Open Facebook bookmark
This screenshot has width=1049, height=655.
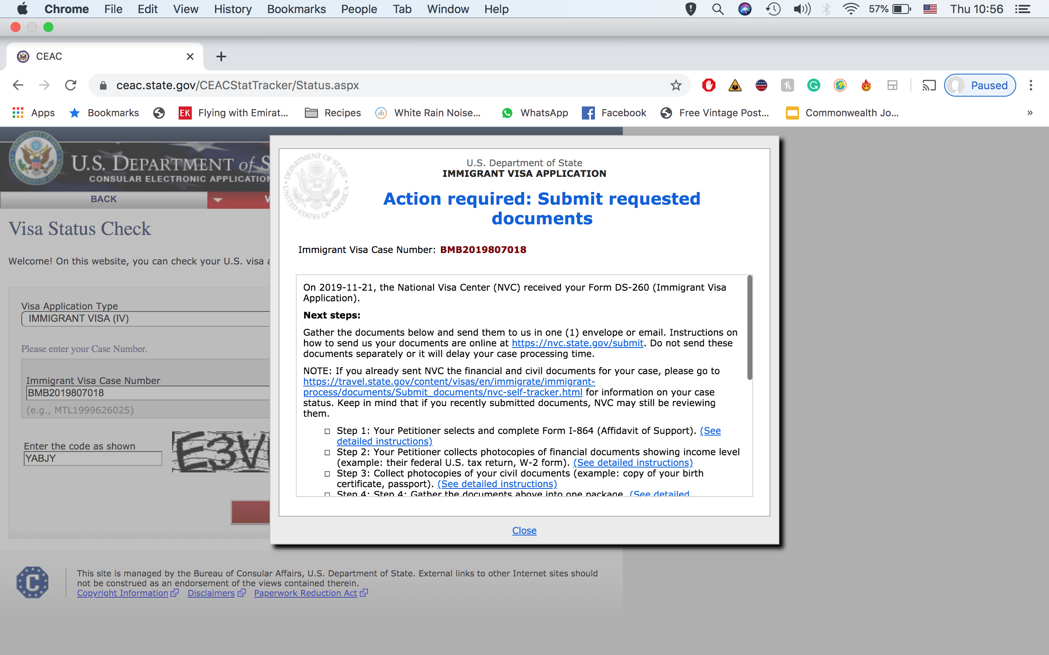[614, 113]
